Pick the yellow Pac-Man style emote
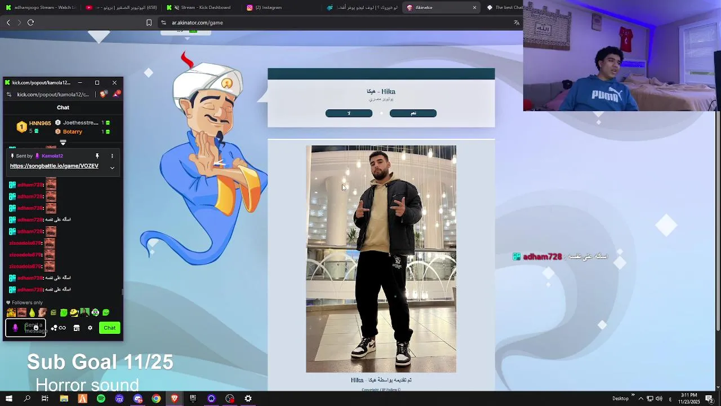The height and width of the screenshot is (406, 721). pos(74,312)
